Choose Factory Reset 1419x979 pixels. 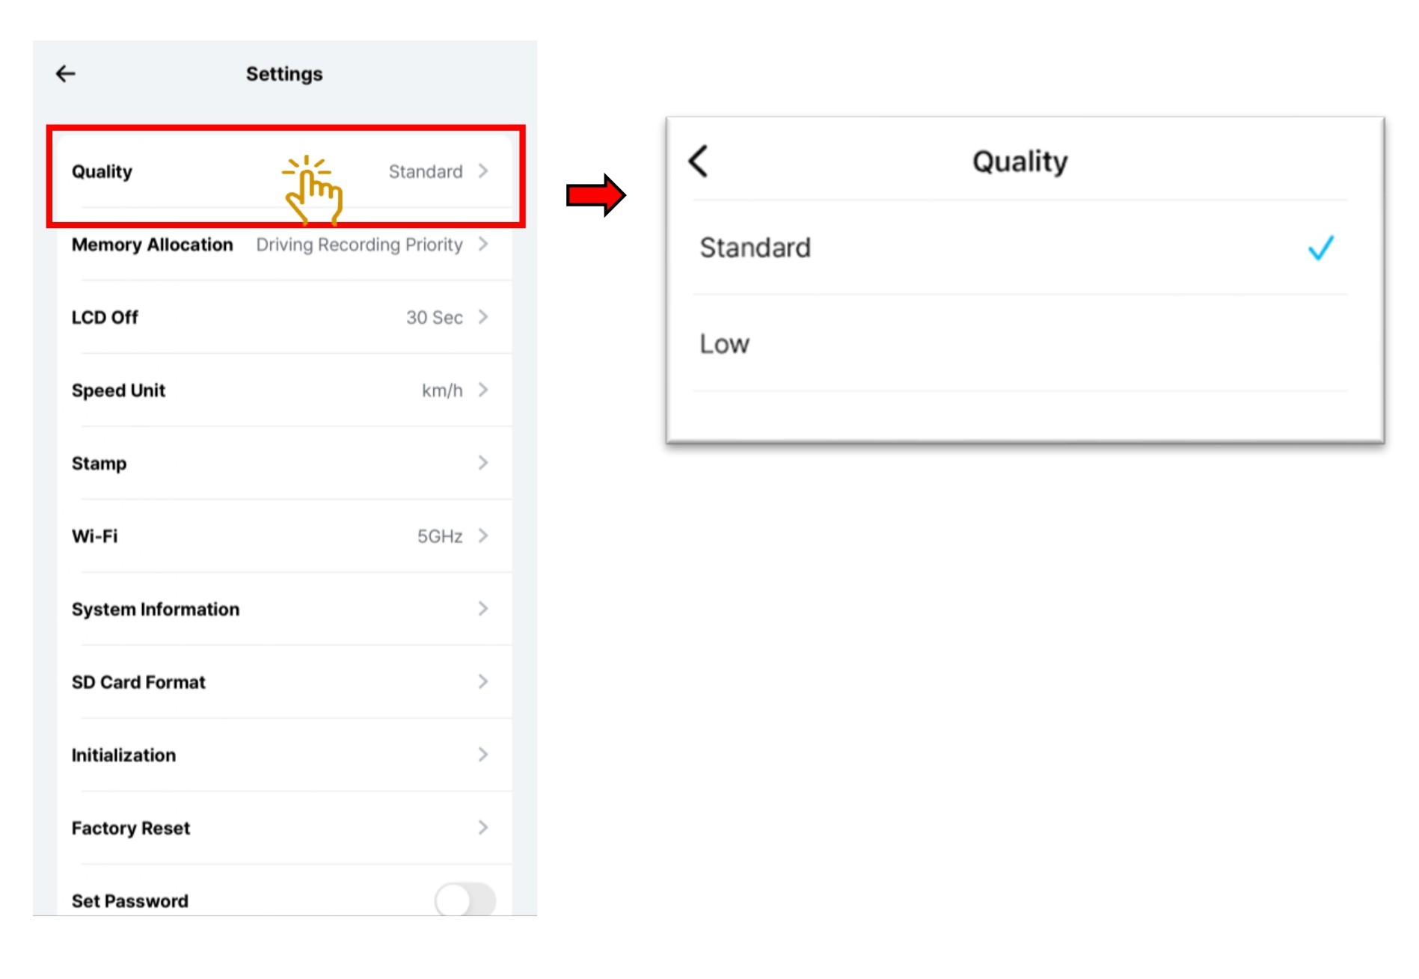coord(284,828)
